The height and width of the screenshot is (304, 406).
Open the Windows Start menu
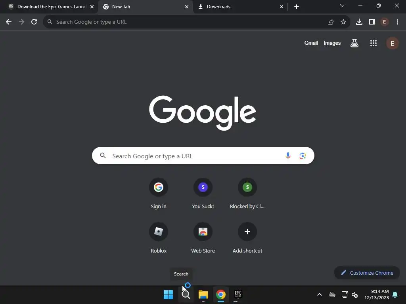click(168, 294)
